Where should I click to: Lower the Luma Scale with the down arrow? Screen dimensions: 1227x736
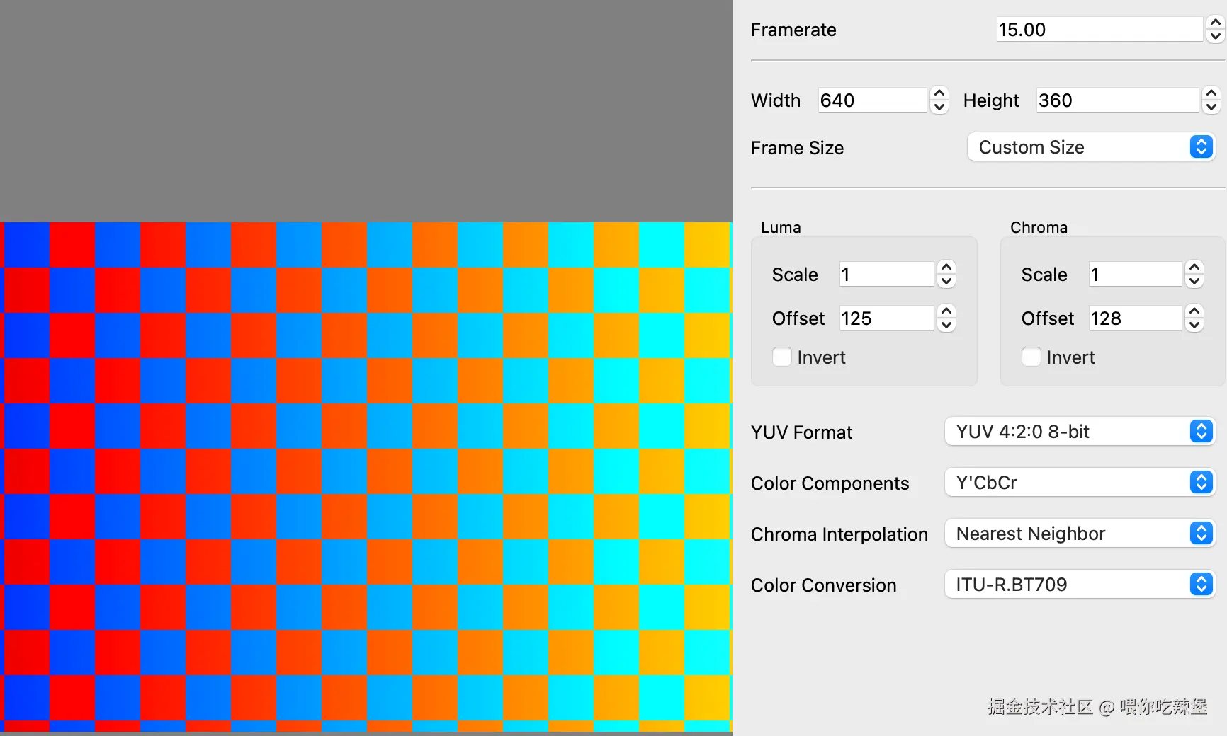point(946,282)
